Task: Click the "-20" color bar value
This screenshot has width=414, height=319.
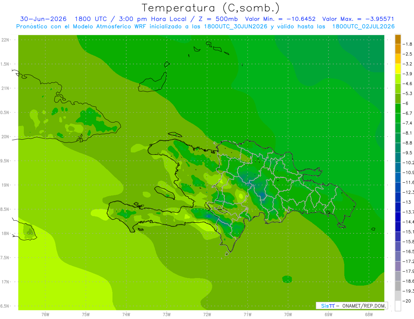Action: 406,301
